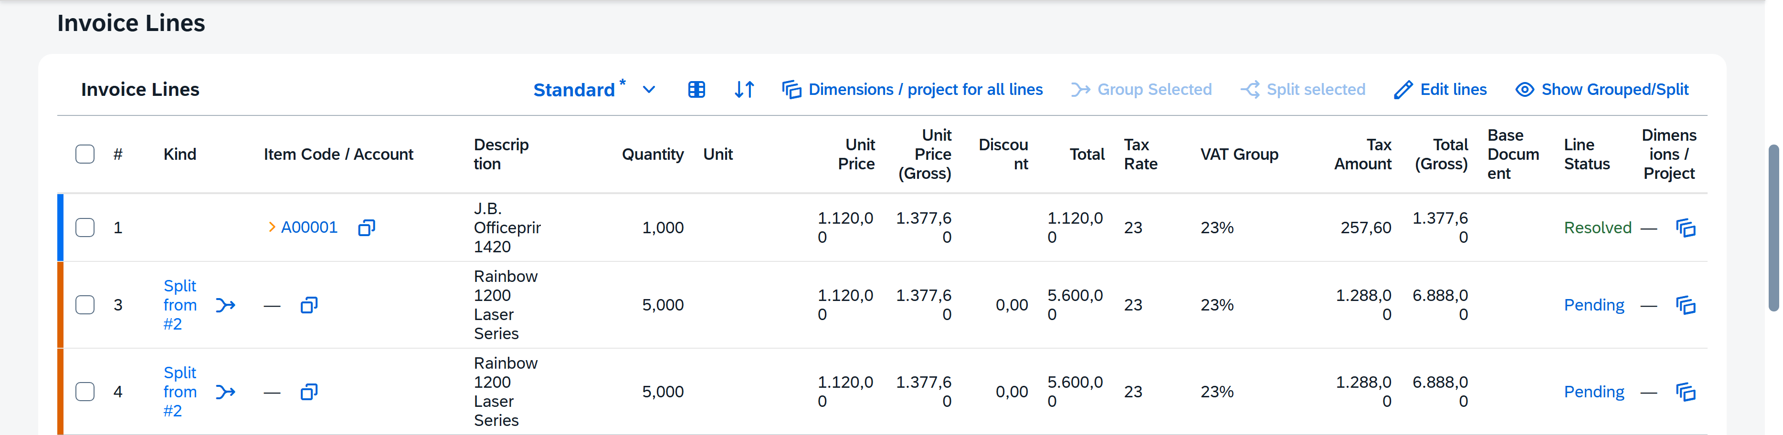Toggle Show Grouped/Split view
The image size is (1783, 435).
coord(1602,90)
